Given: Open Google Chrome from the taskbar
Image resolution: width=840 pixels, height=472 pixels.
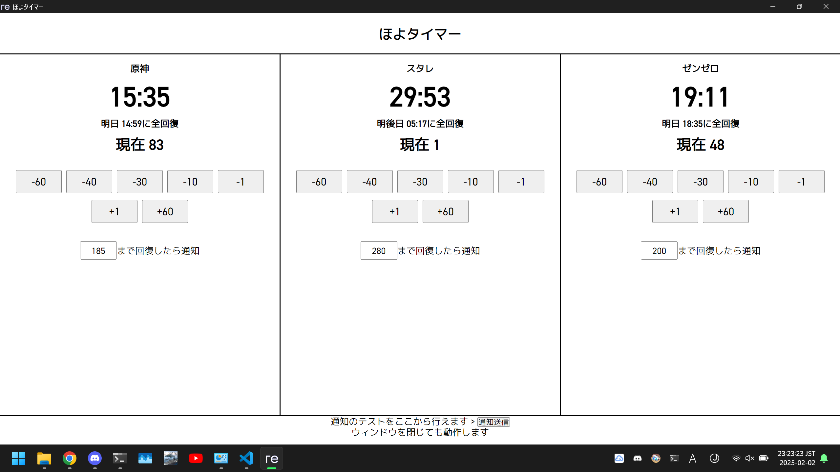Looking at the screenshot, I should (x=70, y=458).
